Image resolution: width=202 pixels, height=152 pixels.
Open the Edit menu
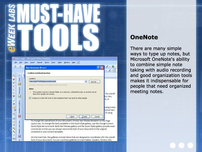click(21, 62)
